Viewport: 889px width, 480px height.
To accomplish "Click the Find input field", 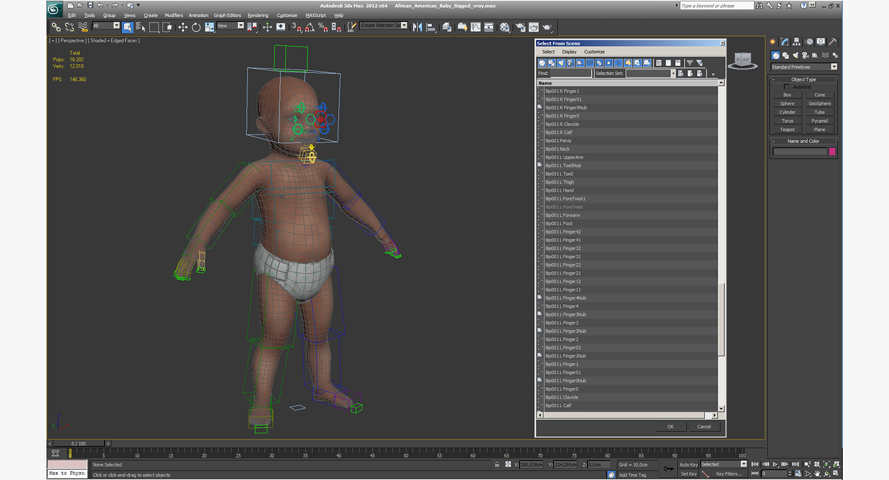I will click(571, 73).
